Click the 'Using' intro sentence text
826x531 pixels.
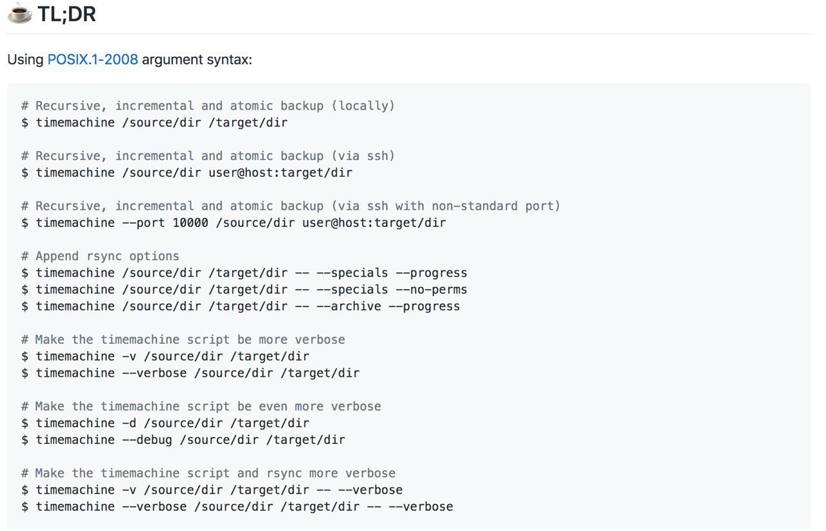point(130,59)
